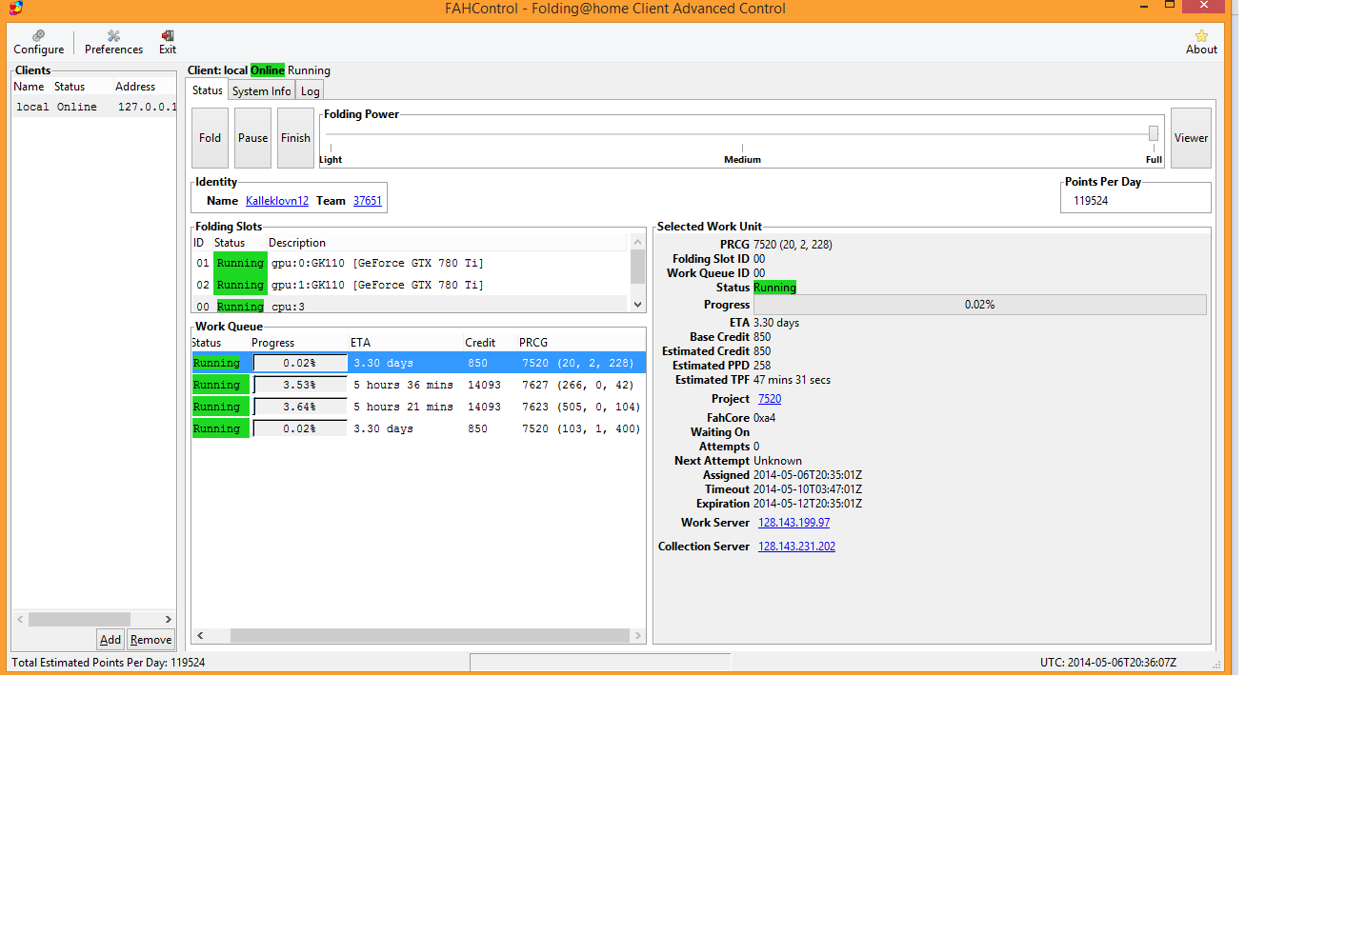Select work queue row 7627 (266, 0, 42)

tap(418, 385)
